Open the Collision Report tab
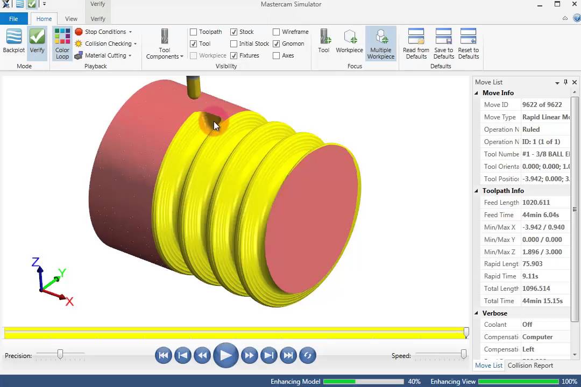The width and height of the screenshot is (581, 387). coord(530,365)
